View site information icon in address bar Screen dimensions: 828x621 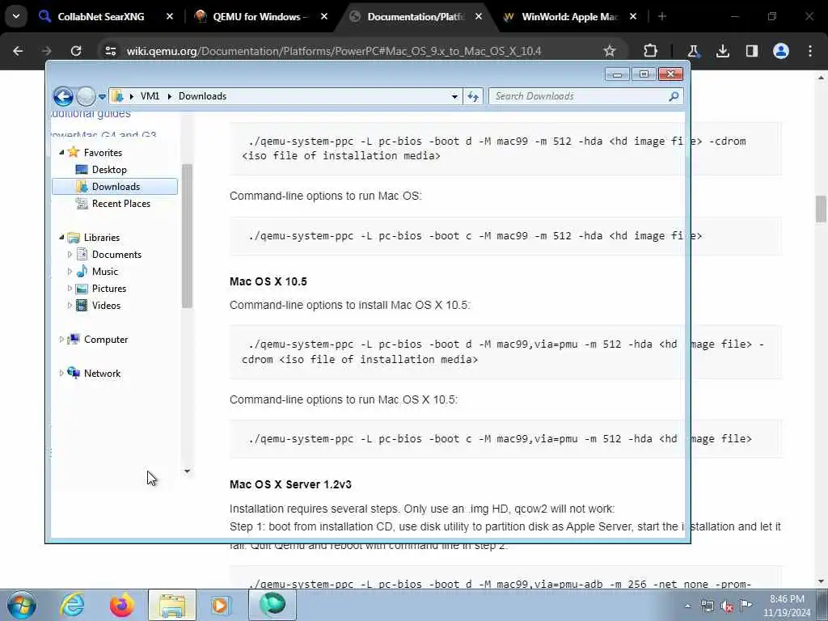110,51
